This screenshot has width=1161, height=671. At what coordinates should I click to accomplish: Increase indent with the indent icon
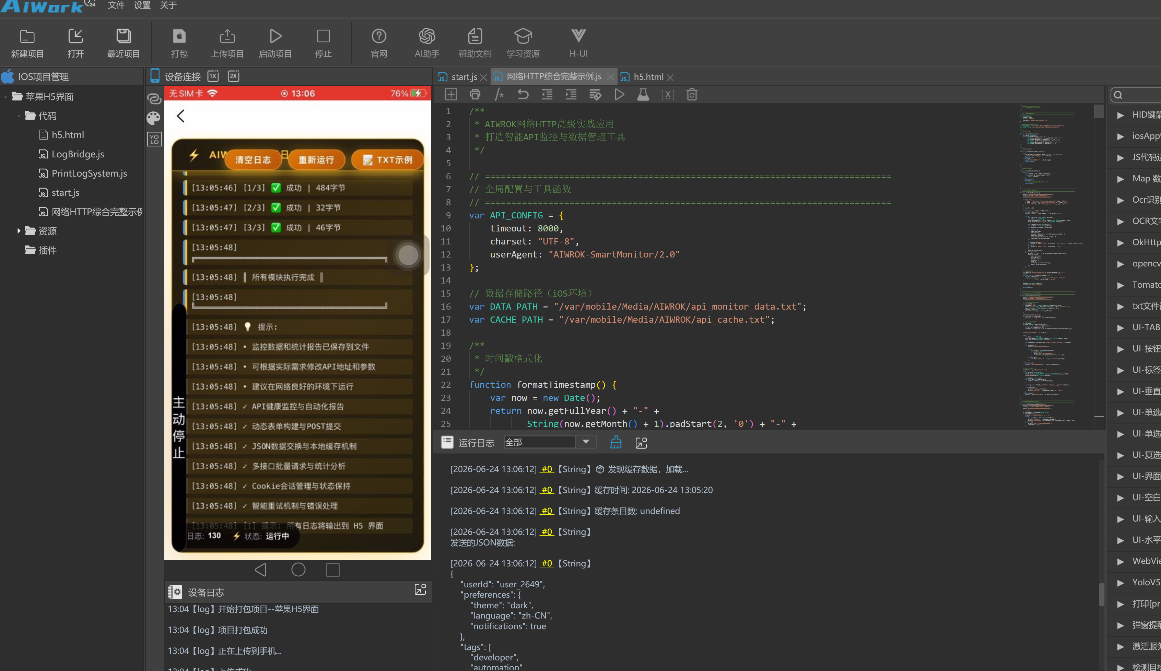571,95
